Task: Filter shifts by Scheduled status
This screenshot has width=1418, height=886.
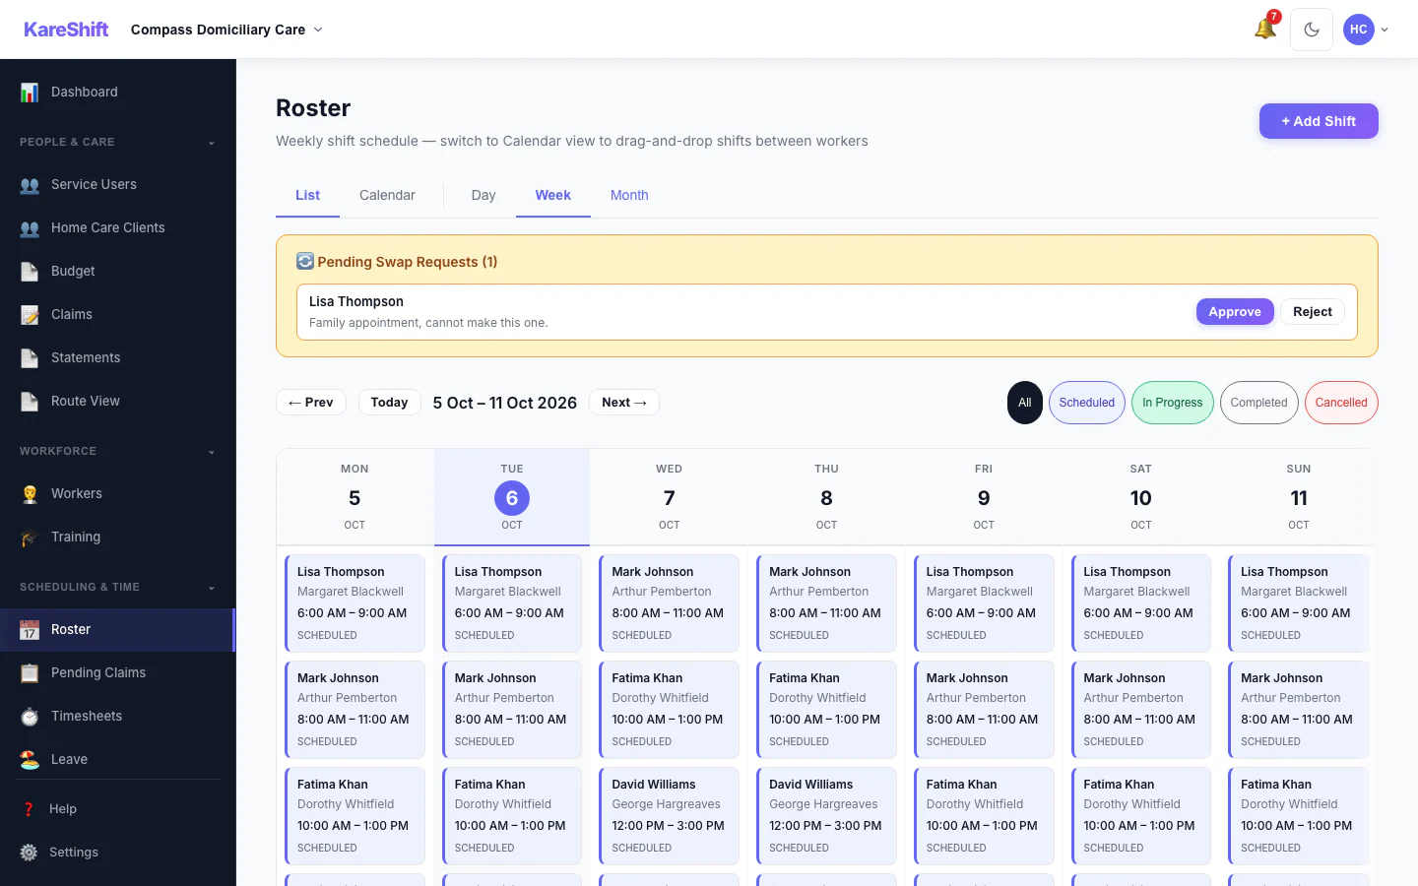Action: [1087, 403]
